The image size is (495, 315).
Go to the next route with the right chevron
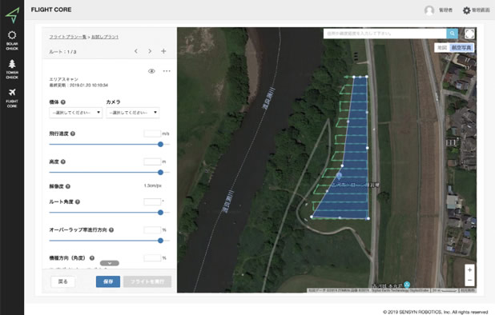click(x=150, y=51)
